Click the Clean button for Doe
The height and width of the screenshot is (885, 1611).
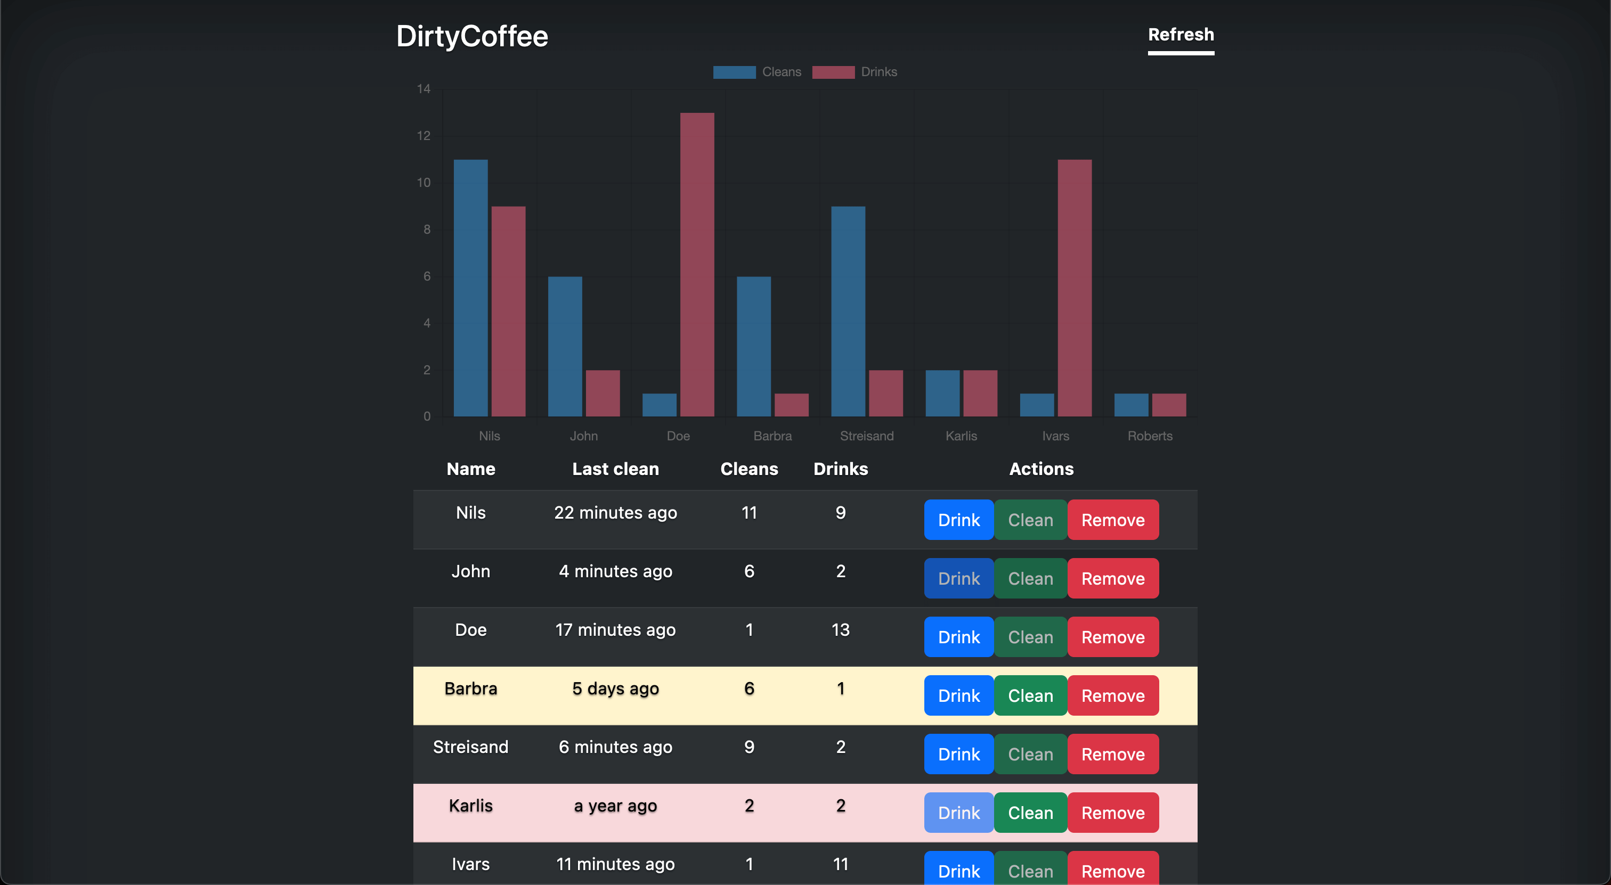[1030, 636]
